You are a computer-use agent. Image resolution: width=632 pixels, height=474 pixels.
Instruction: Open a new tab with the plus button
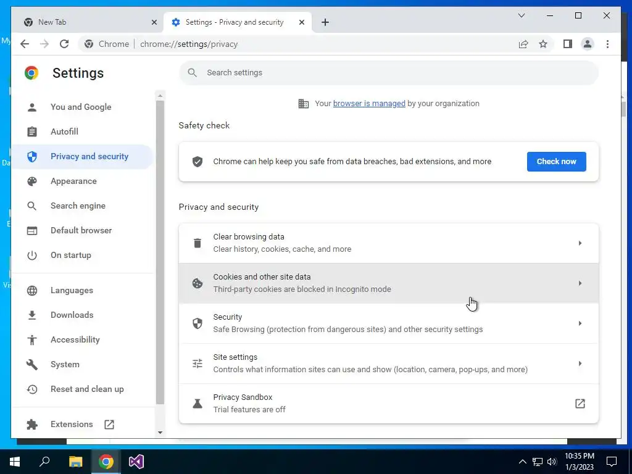325,22
